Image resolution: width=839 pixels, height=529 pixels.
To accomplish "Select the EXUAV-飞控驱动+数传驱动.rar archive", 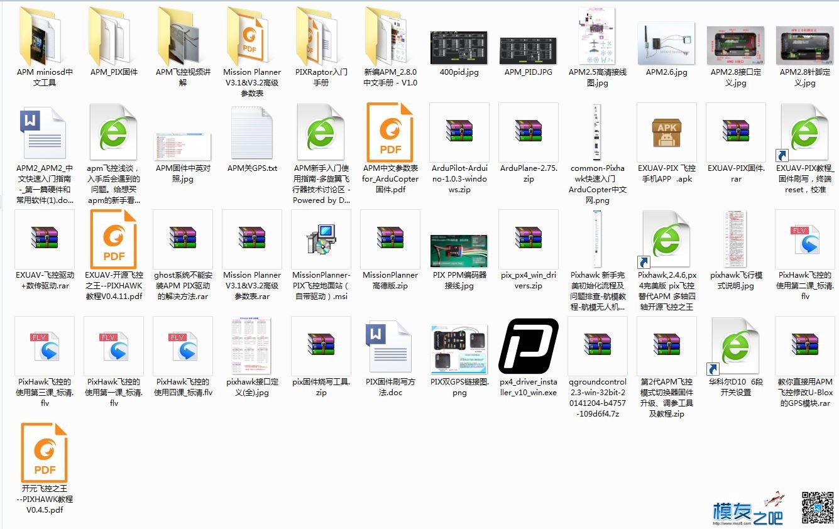I will pyautogui.click(x=45, y=240).
